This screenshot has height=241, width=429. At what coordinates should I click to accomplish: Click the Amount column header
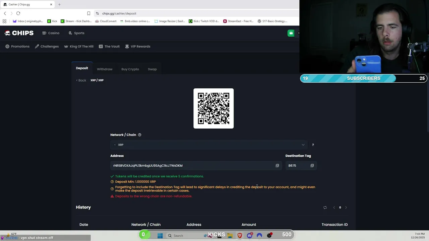click(x=249, y=225)
